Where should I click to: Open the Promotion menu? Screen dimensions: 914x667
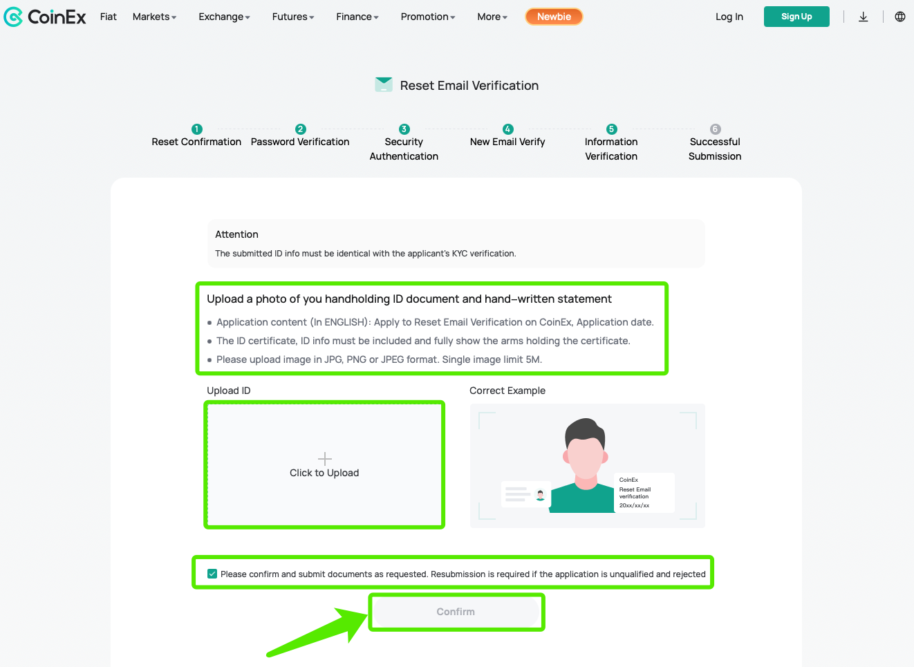click(428, 17)
